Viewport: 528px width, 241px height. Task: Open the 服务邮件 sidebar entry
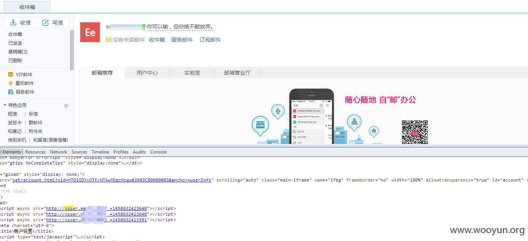(x=25, y=92)
